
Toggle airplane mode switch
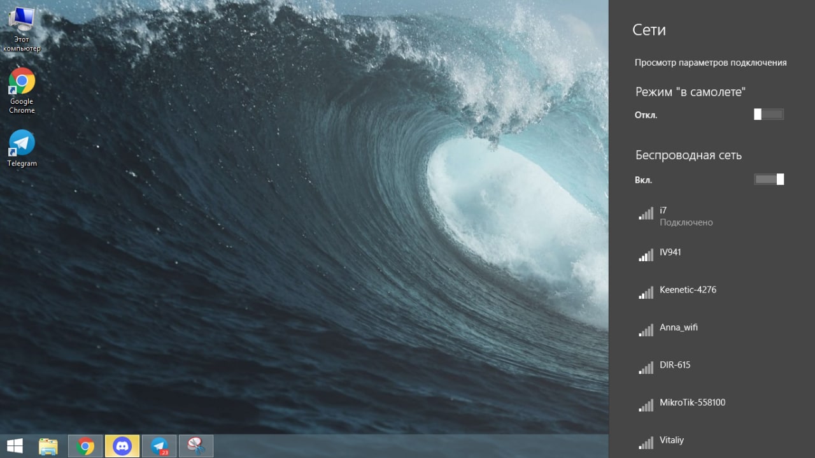pos(769,115)
